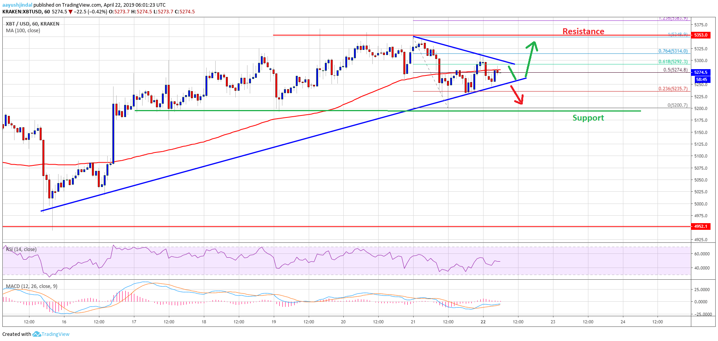Screen dimensions: 718x341
Task: Click the date 23 on time axis
Action: coord(553,322)
